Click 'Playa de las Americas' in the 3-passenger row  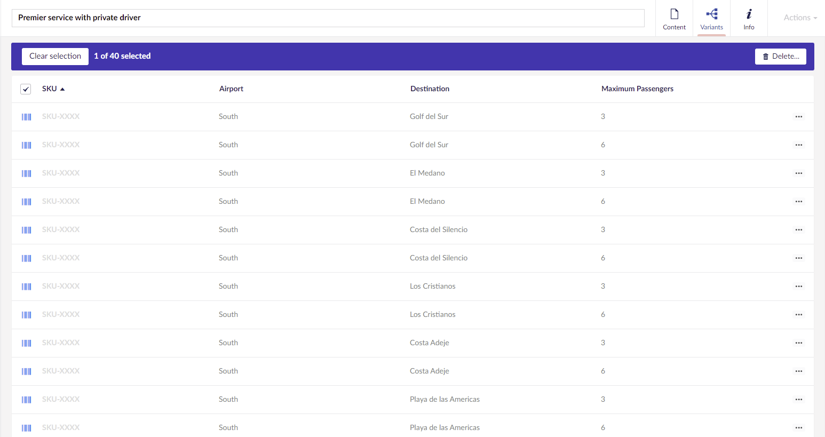click(445, 399)
